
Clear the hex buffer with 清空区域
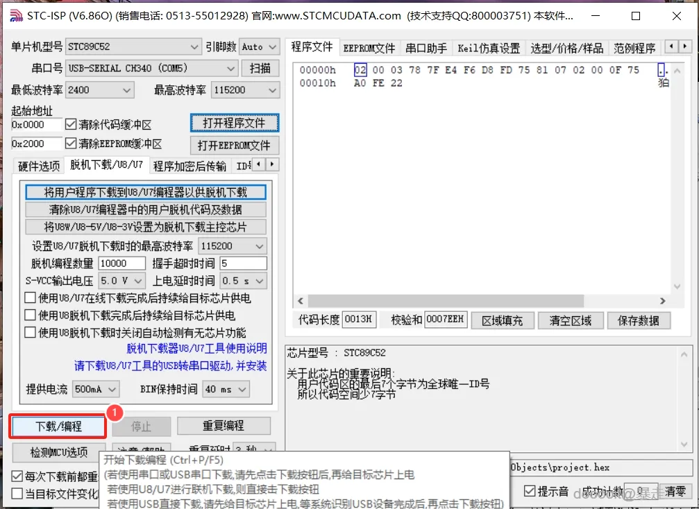pos(571,320)
